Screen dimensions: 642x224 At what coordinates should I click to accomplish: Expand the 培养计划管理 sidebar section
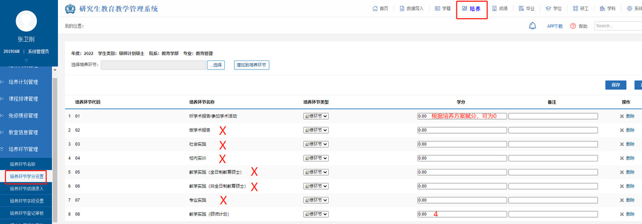24,82
